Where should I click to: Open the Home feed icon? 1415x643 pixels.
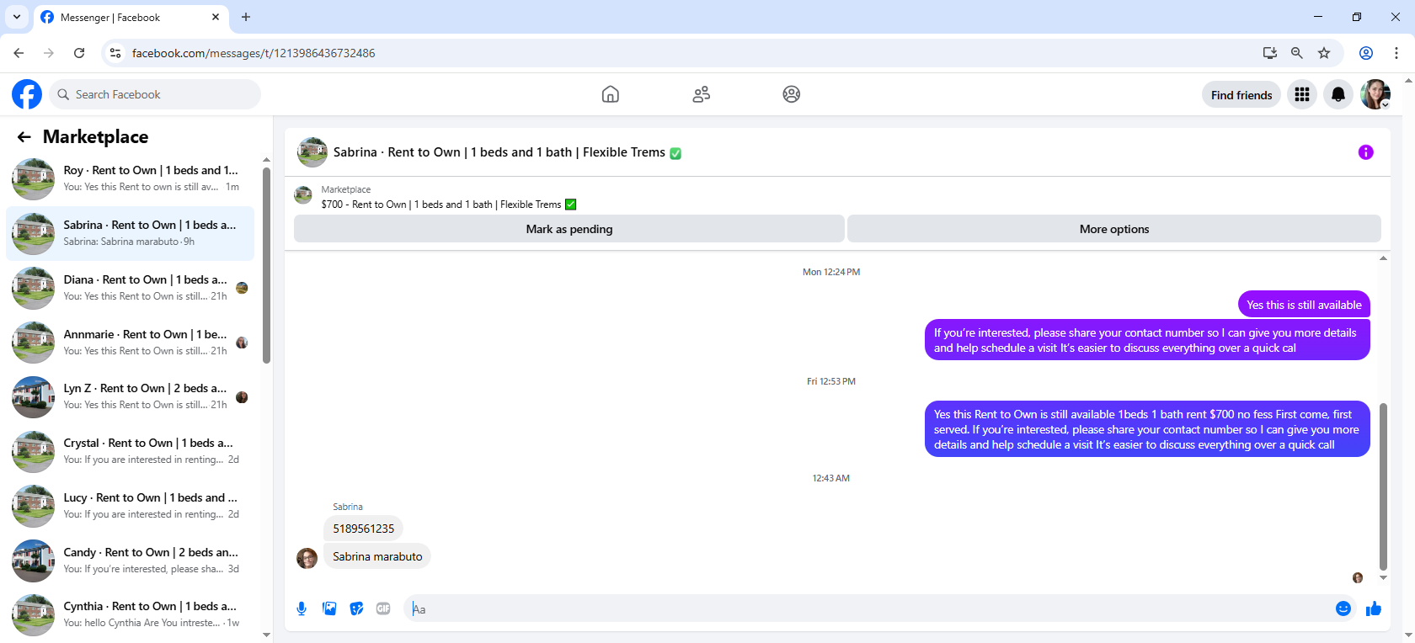[x=611, y=94]
